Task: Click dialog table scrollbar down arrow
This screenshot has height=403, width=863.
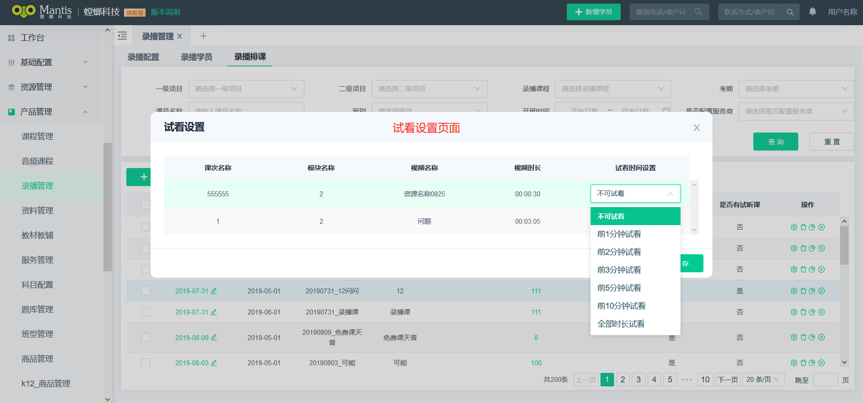Action: [x=694, y=230]
